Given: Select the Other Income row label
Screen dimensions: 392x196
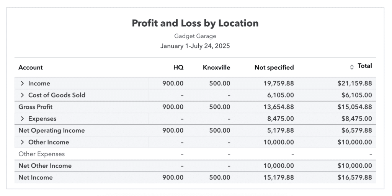Looking at the screenshot, I should 49,142.
